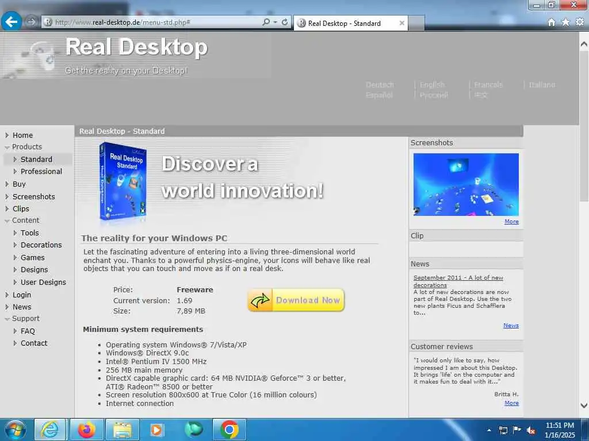Screen dimensions: 589x441
Task: Switch language to Deutsch
Action: coord(380,85)
